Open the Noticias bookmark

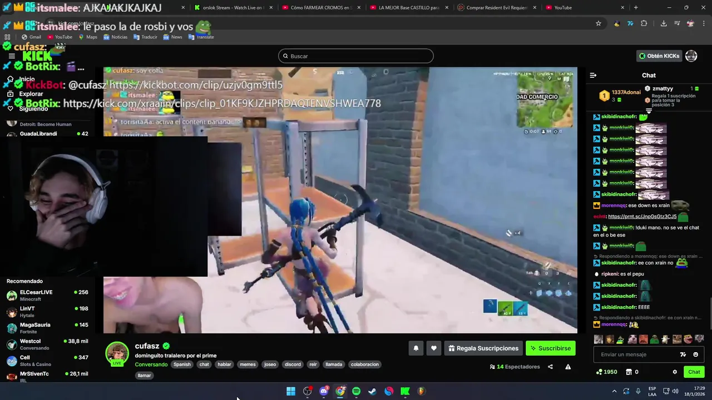coord(115,37)
